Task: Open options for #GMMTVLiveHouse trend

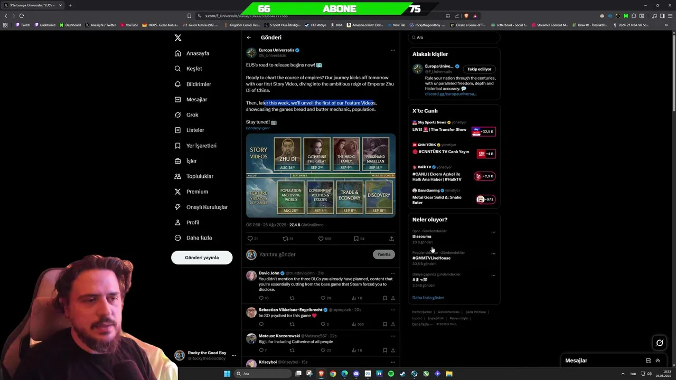Action: [493, 253]
